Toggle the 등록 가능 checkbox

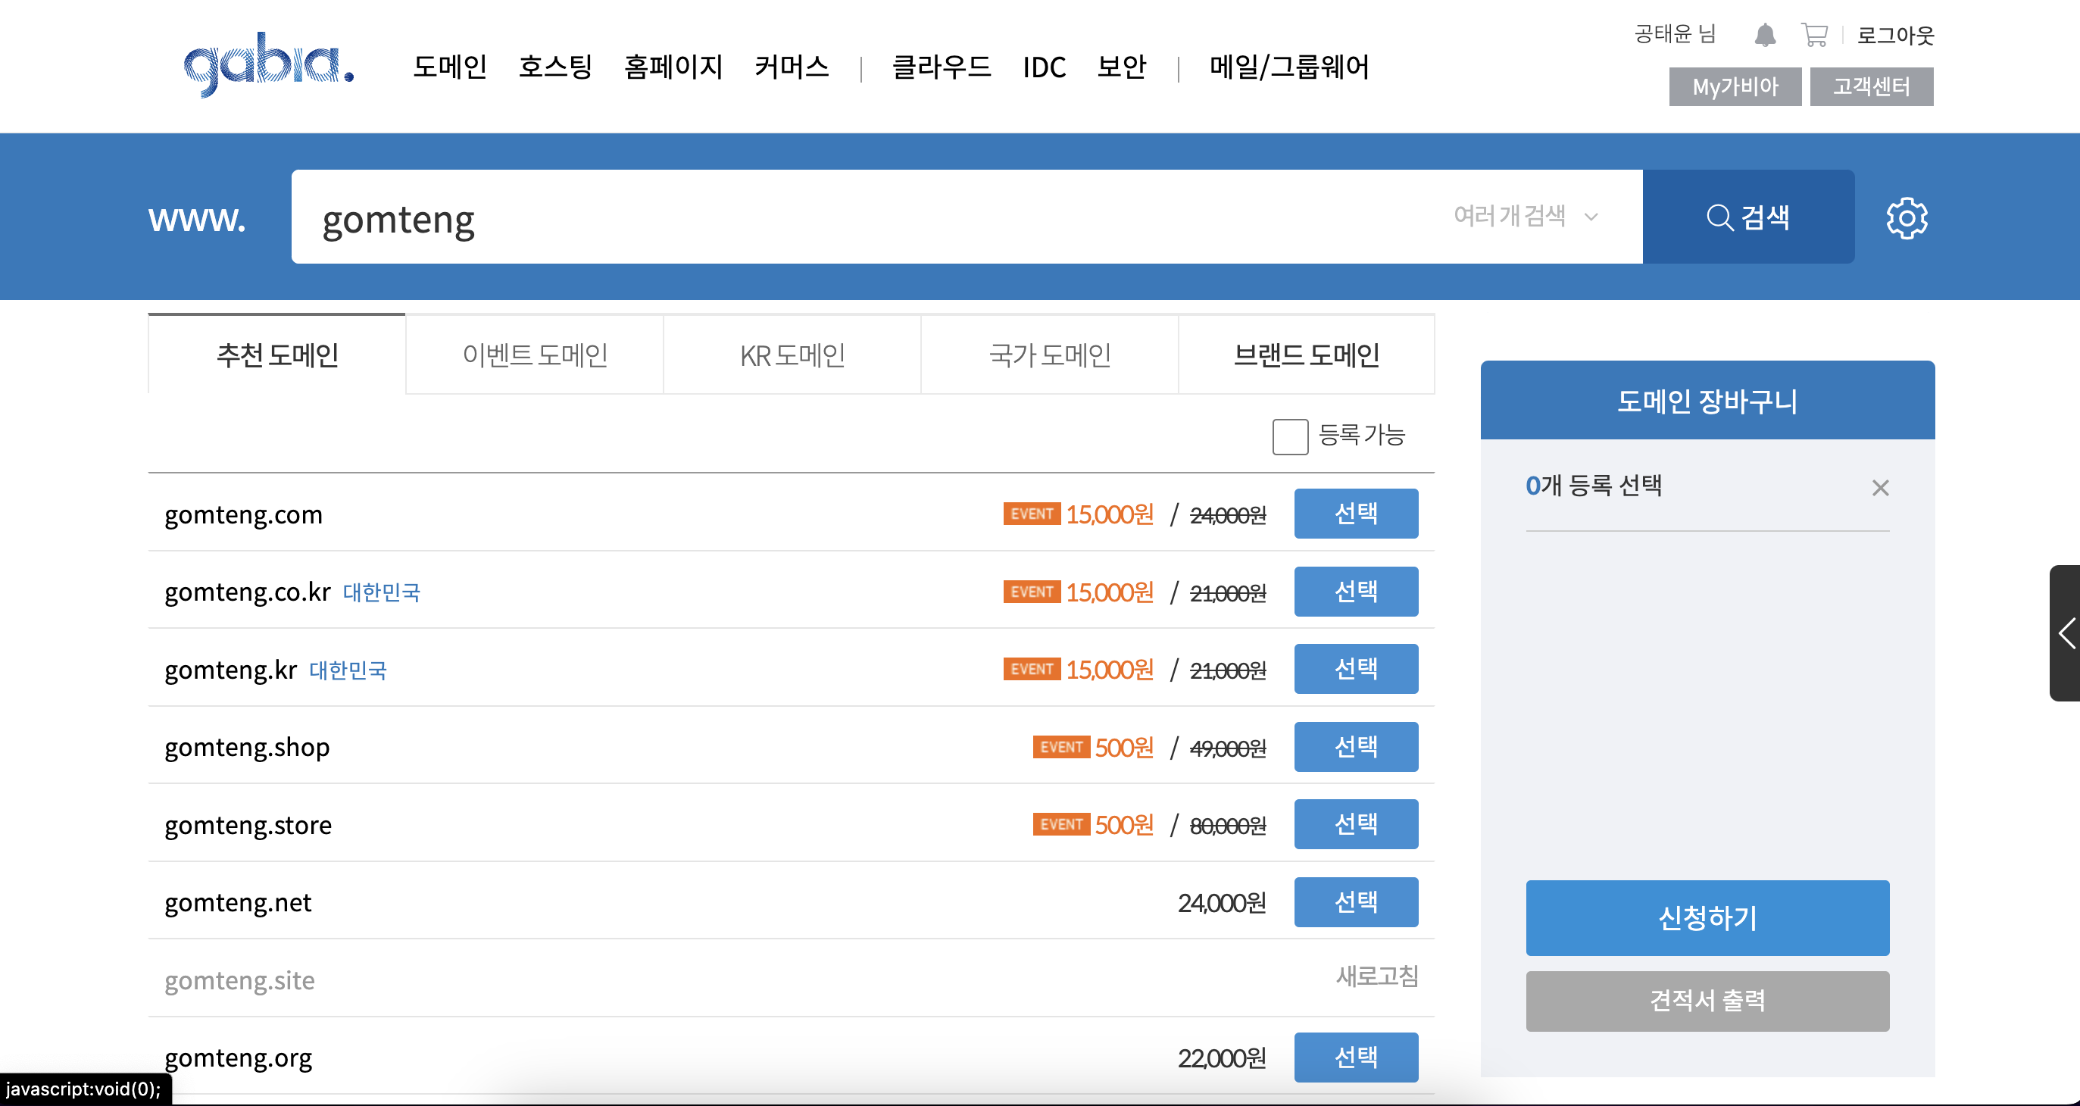tap(1289, 437)
